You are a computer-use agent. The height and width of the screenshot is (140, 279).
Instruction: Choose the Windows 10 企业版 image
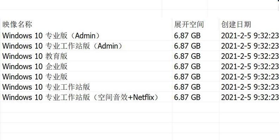pos(35,66)
